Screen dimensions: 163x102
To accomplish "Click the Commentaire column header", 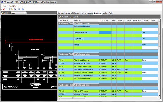I will 137,20.
